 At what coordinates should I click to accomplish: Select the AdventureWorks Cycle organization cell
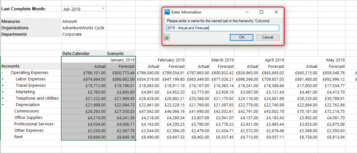[x=83, y=28]
